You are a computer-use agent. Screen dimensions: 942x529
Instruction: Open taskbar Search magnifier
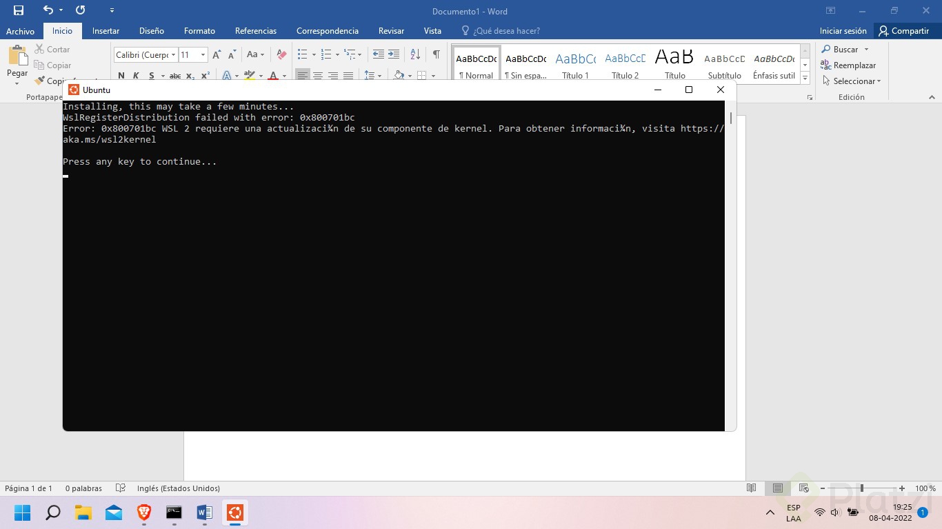pos(53,512)
